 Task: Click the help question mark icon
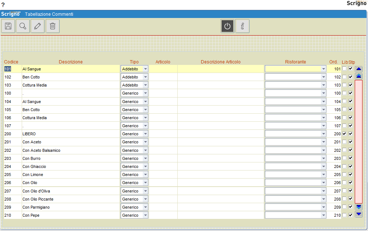[3, 4]
